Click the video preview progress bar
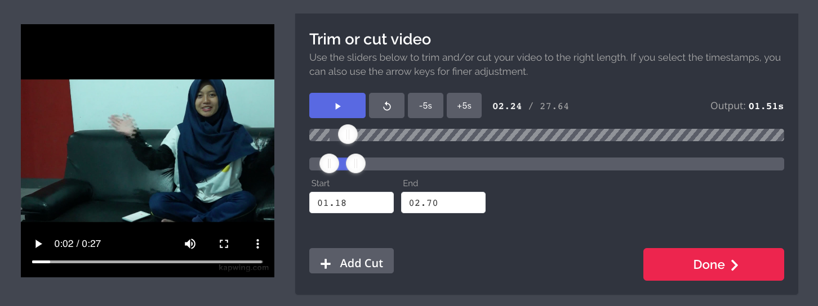 (x=148, y=262)
